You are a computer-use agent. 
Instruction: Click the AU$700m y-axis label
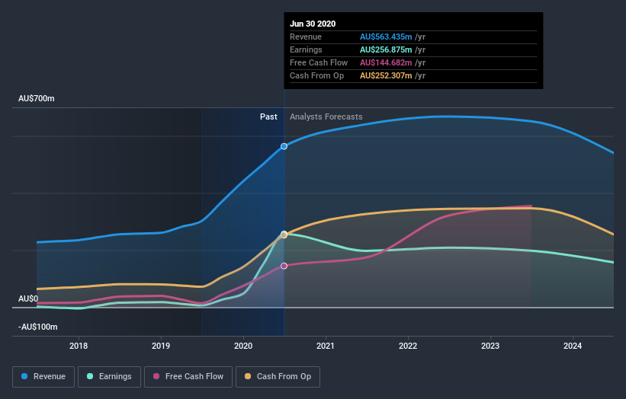pos(37,98)
